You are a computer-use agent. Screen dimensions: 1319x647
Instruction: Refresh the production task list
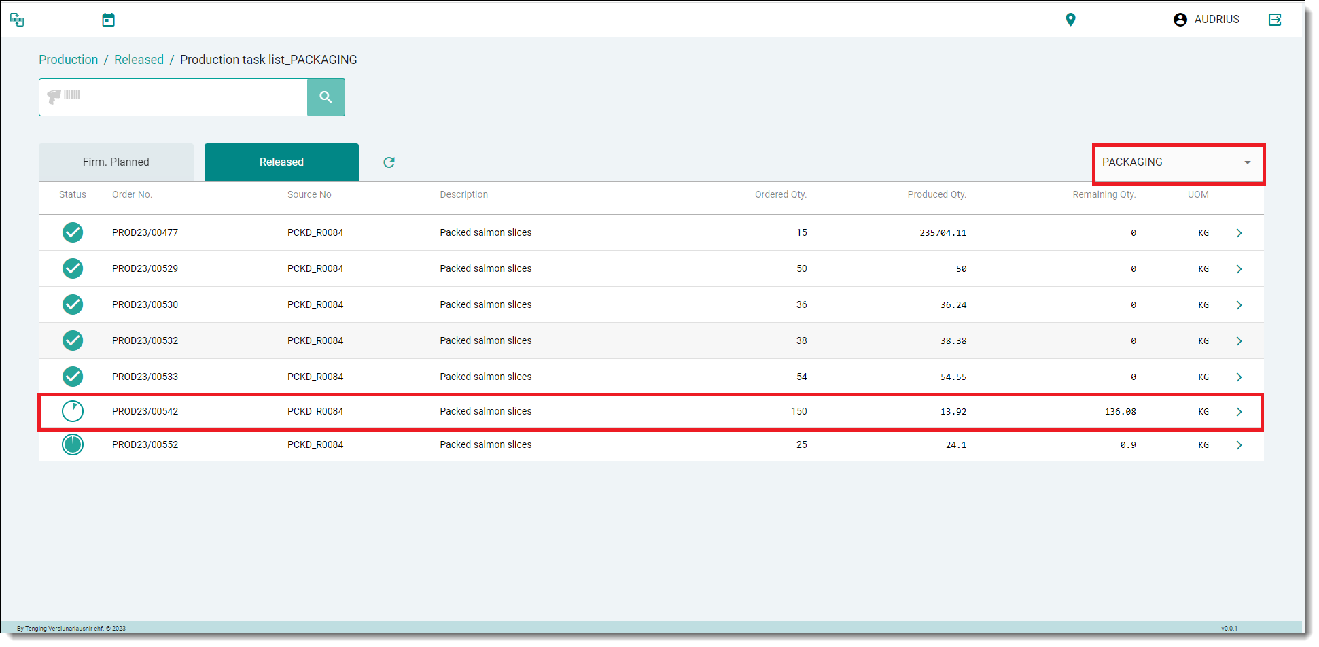pos(389,162)
